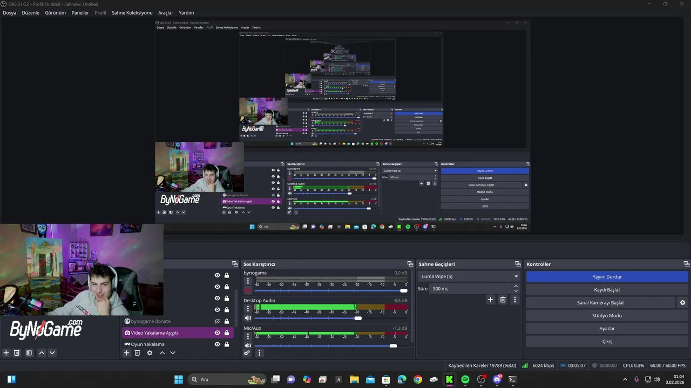The height and width of the screenshot is (388, 691).
Task: Show the bynogame donate source
Action: coord(218,321)
